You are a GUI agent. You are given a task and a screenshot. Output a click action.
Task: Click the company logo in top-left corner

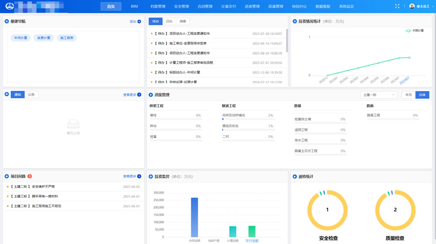pyautogui.click(x=10, y=6)
